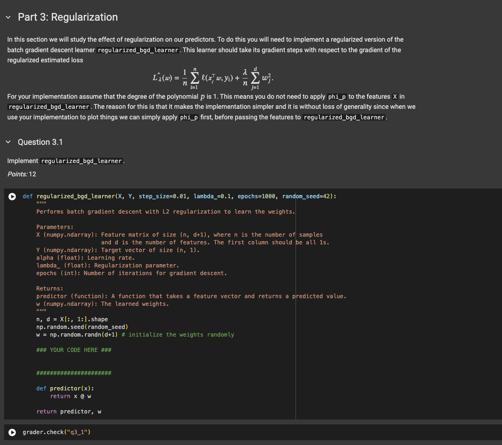
Task: Select the docstring line describing Parameters
Action: pos(55,227)
